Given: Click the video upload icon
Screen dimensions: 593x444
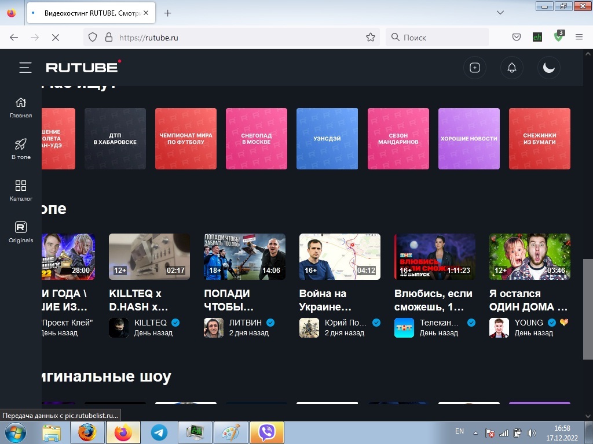Looking at the screenshot, I should pyautogui.click(x=475, y=68).
